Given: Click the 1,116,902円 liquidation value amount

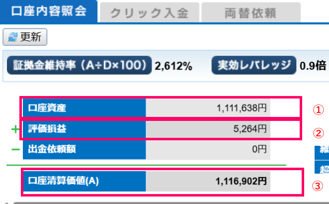Looking at the screenshot, I should 242,182.
